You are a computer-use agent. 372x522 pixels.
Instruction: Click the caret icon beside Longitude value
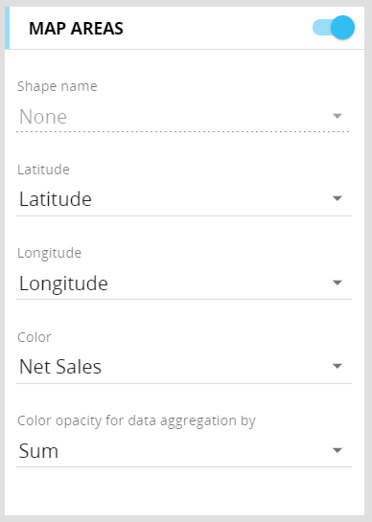coord(337,283)
